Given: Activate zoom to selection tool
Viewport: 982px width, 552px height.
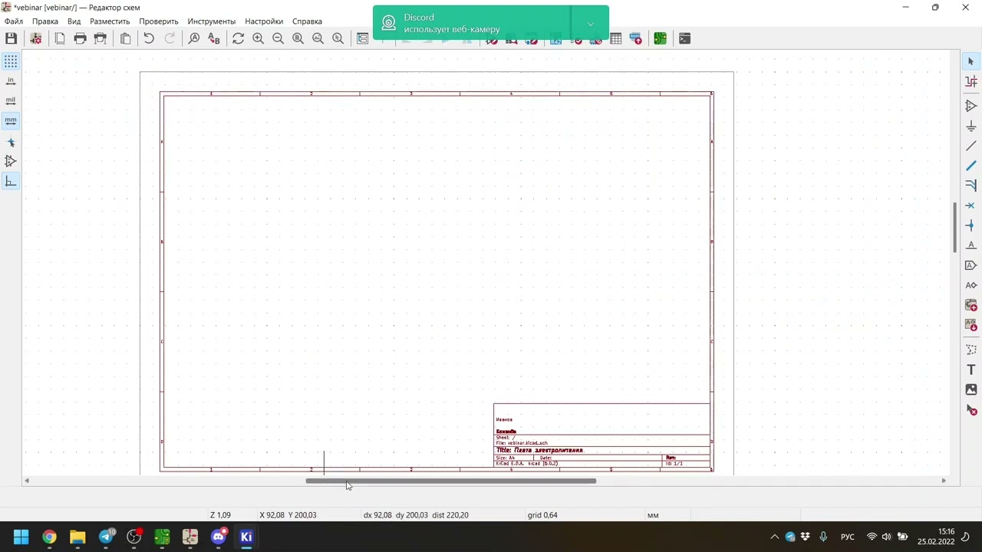Looking at the screenshot, I should pyautogui.click(x=338, y=38).
